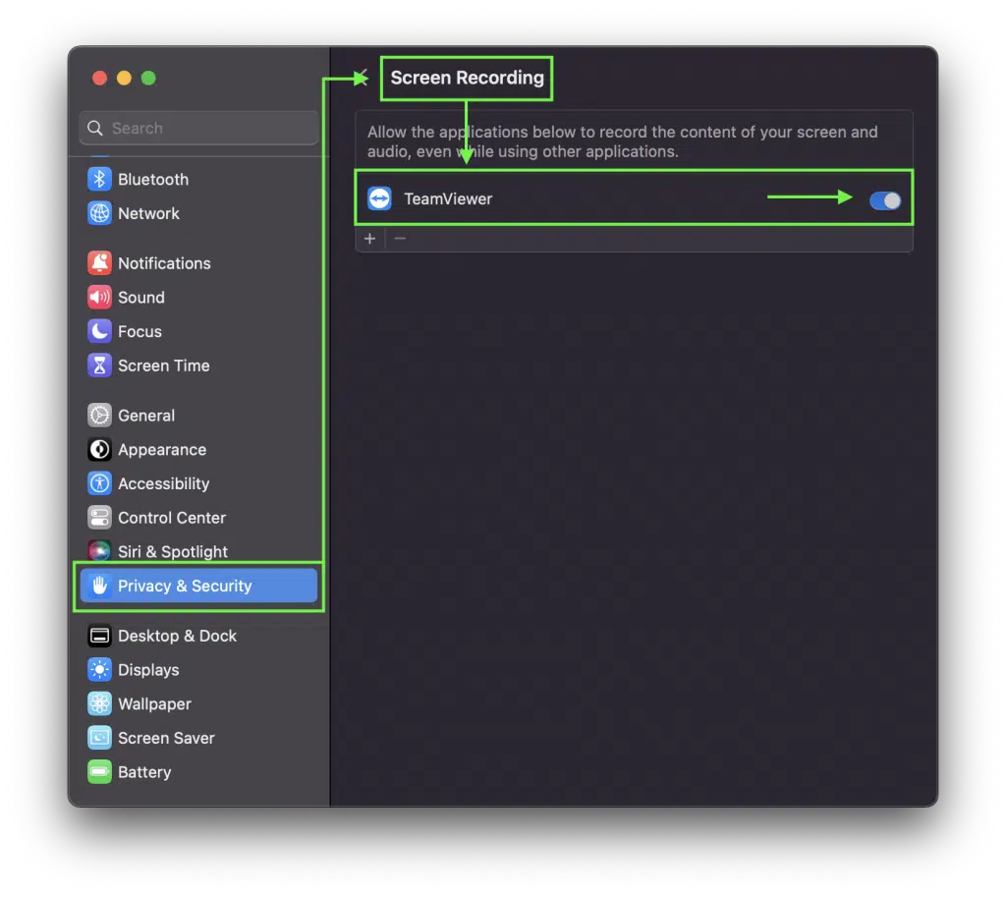Click into the Search field

(198, 128)
